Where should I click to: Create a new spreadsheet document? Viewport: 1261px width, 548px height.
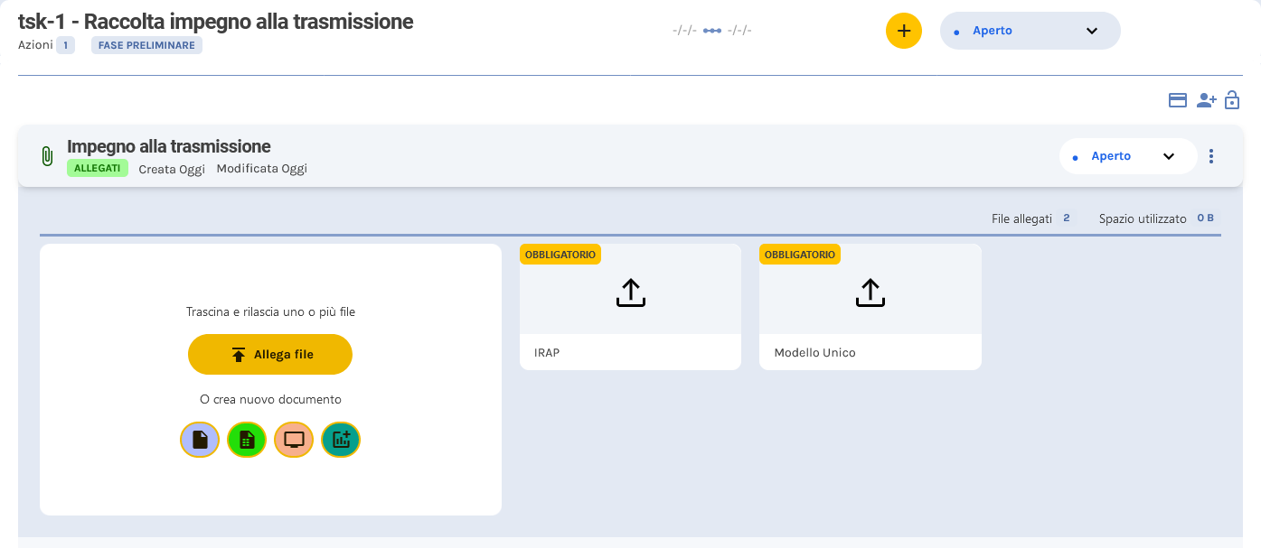point(247,440)
